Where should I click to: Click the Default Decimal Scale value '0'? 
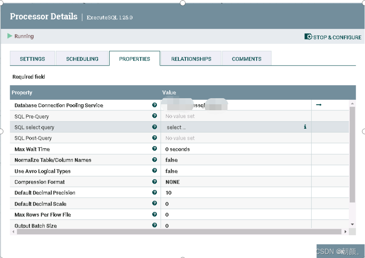pos(167,204)
